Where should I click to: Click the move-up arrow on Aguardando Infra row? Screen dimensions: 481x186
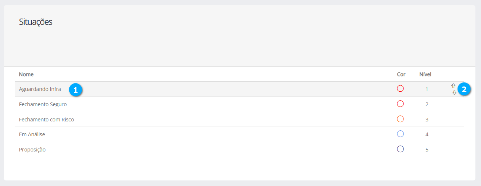point(453,86)
